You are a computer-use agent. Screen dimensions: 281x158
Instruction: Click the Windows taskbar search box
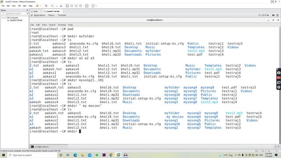click(x=32, y=155)
